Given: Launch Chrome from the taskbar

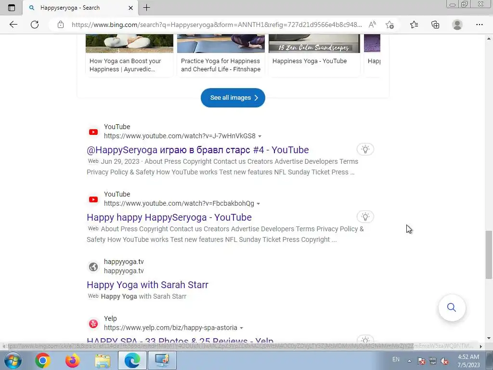Looking at the screenshot, I should coord(43,360).
